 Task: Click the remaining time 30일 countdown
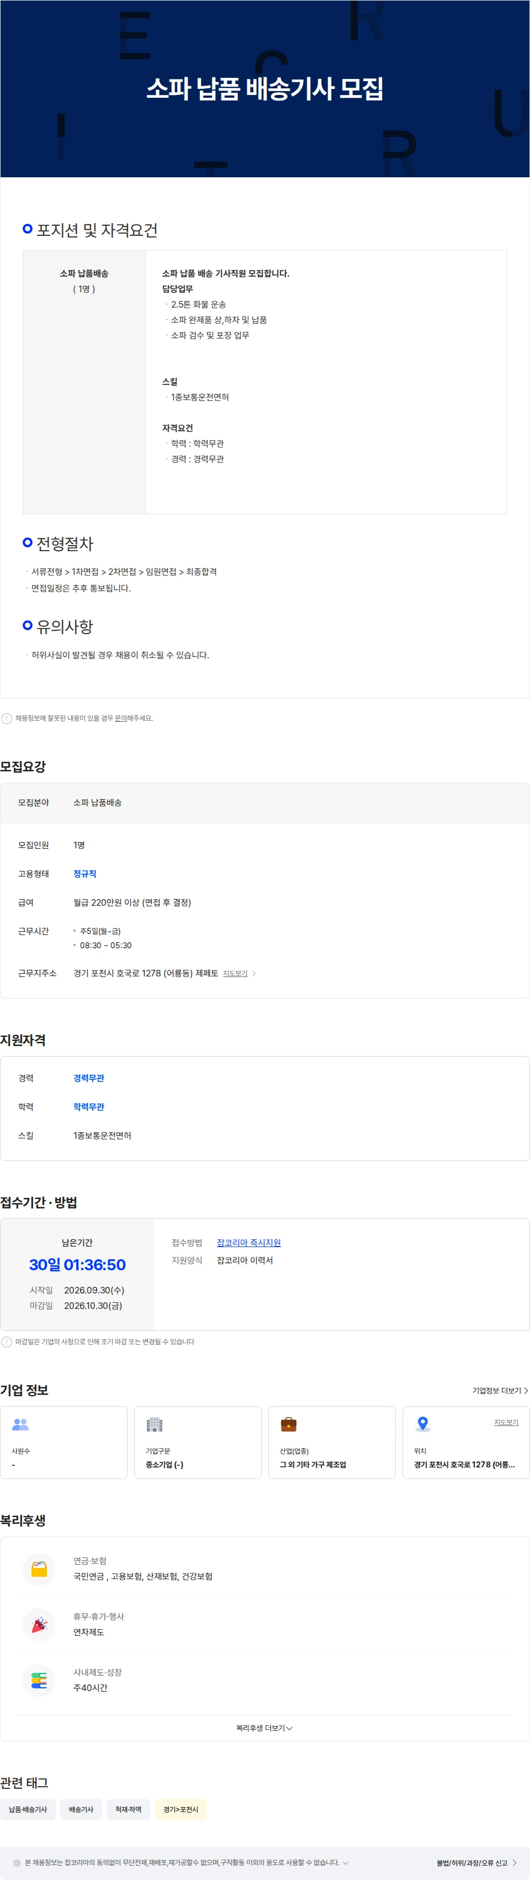[77, 1265]
